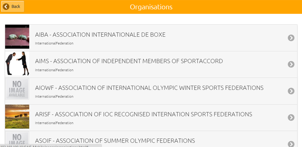
Task: Expand AIBA entry with chevron arrow
Action: pyautogui.click(x=291, y=38)
